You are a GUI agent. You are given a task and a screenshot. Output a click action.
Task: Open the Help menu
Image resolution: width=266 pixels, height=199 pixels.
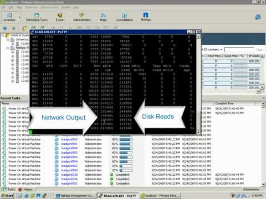[x=76, y=7]
